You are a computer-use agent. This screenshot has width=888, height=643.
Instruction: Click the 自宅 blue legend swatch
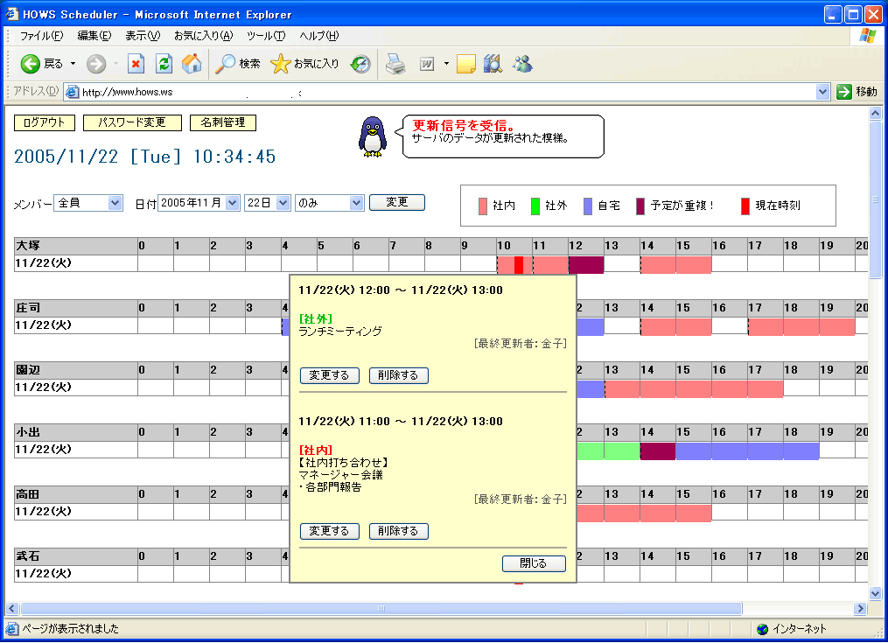click(x=588, y=206)
